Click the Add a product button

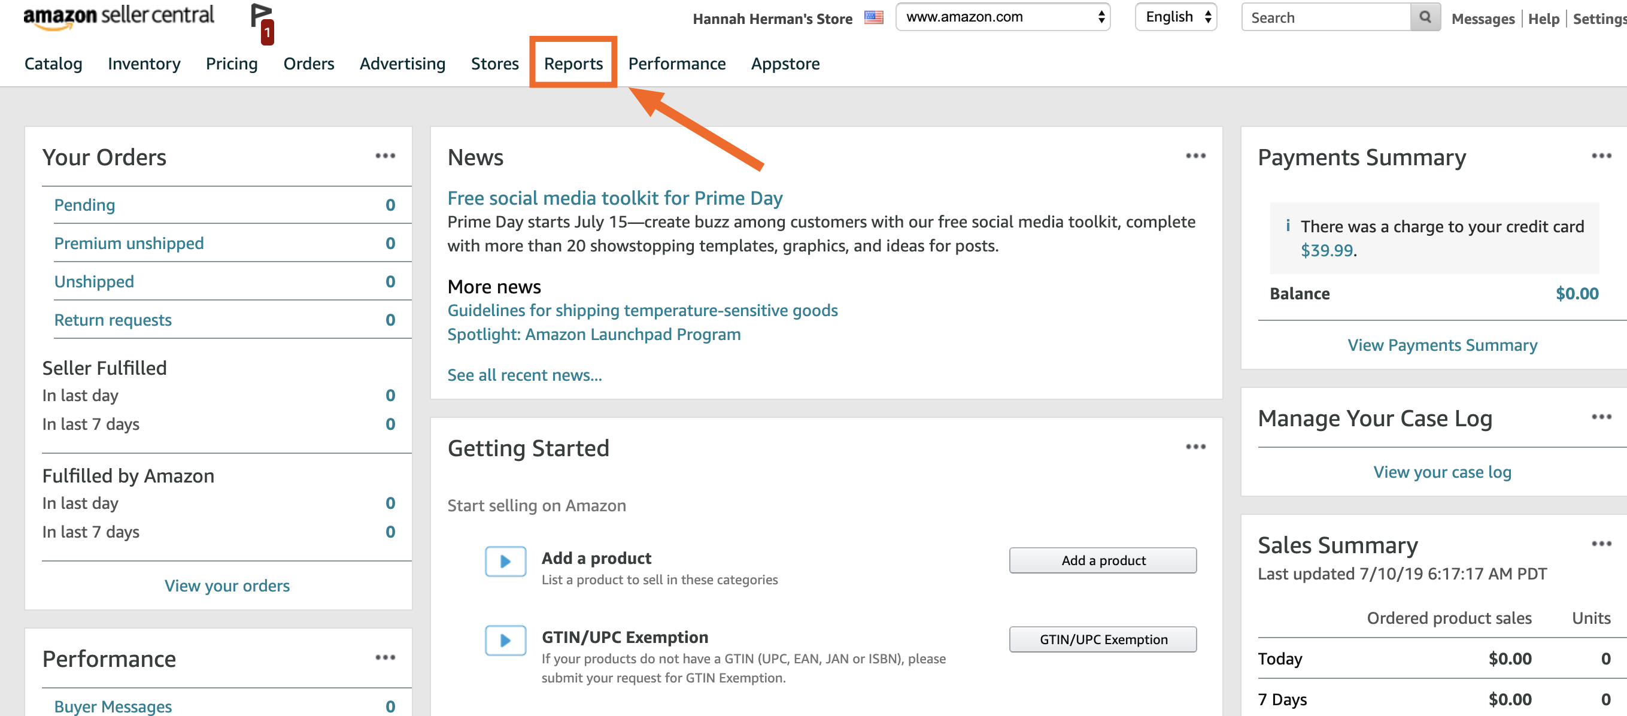(1102, 560)
